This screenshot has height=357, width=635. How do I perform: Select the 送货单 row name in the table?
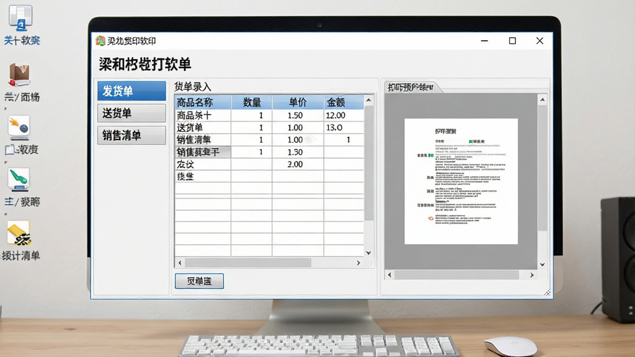[203, 128]
